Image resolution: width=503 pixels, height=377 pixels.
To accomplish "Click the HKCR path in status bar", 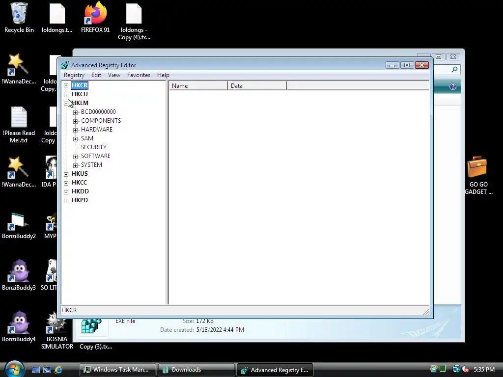I will point(69,310).
